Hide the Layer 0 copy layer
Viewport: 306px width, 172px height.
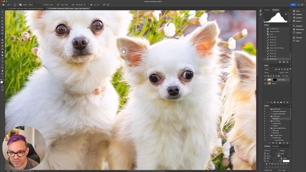point(265,80)
